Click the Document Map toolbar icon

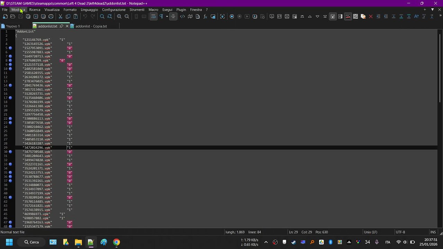[190, 16]
